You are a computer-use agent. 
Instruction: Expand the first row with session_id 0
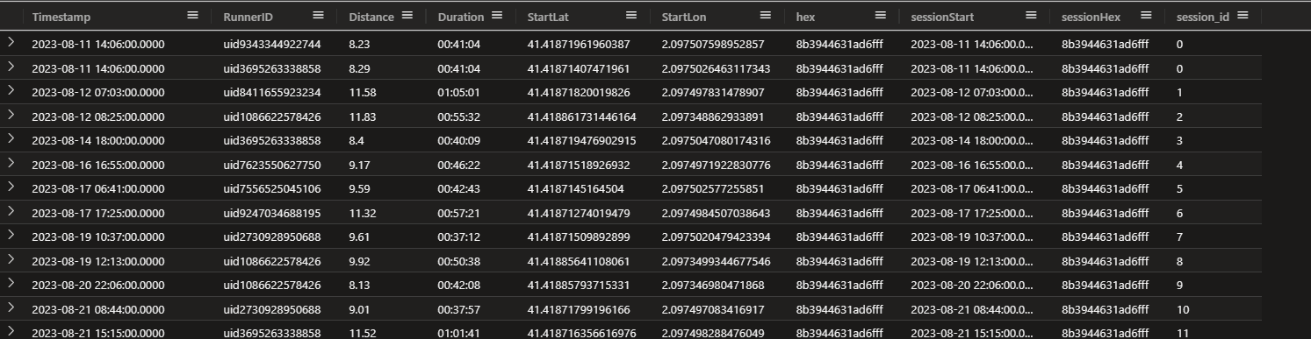point(11,43)
